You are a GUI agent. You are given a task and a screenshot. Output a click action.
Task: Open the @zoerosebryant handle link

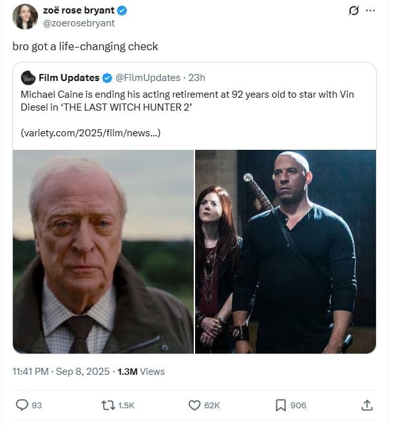79,23
